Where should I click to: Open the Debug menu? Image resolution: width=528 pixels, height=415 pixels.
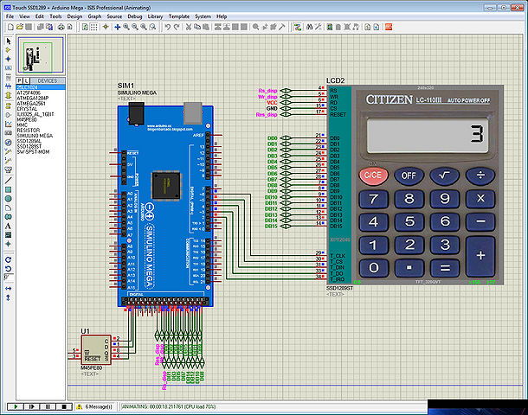135,16
